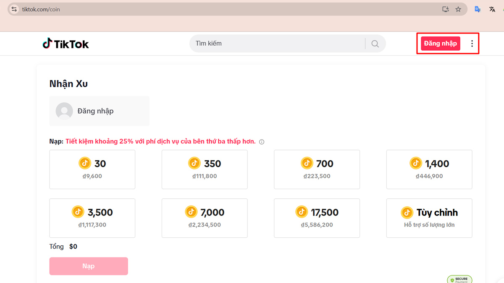Select the 7,000 coin package
Image resolution: width=504 pixels, height=283 pixels.
coord(205,218)
